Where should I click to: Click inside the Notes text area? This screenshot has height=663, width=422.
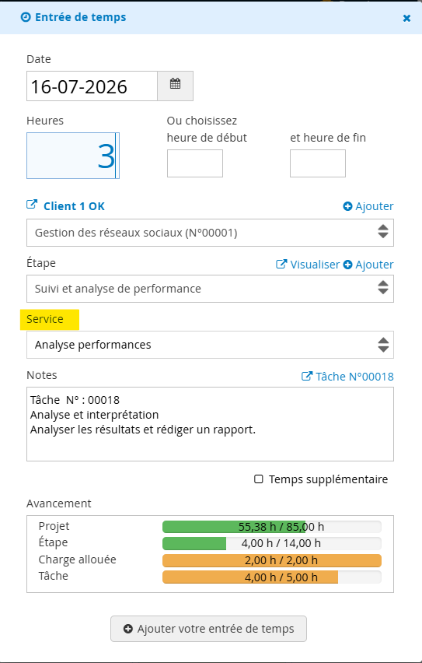tap(210, 424)
